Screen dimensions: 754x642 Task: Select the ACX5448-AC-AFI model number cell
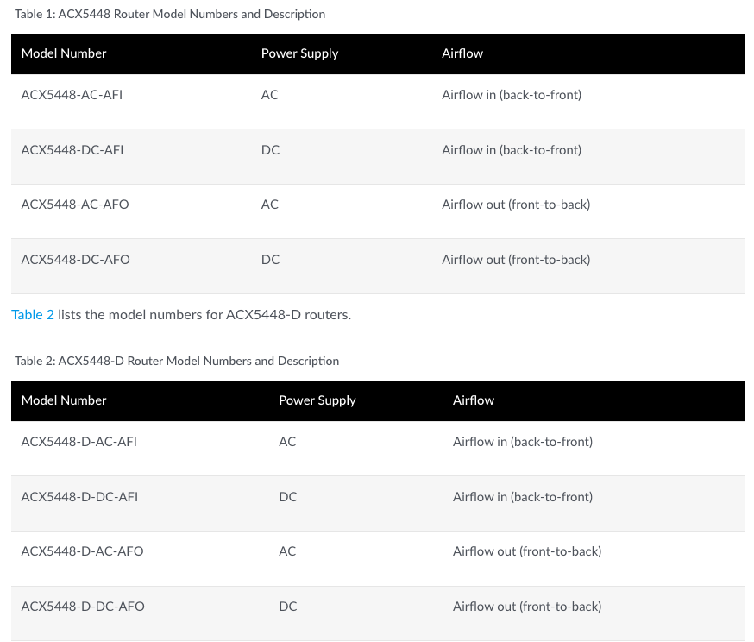72,95
